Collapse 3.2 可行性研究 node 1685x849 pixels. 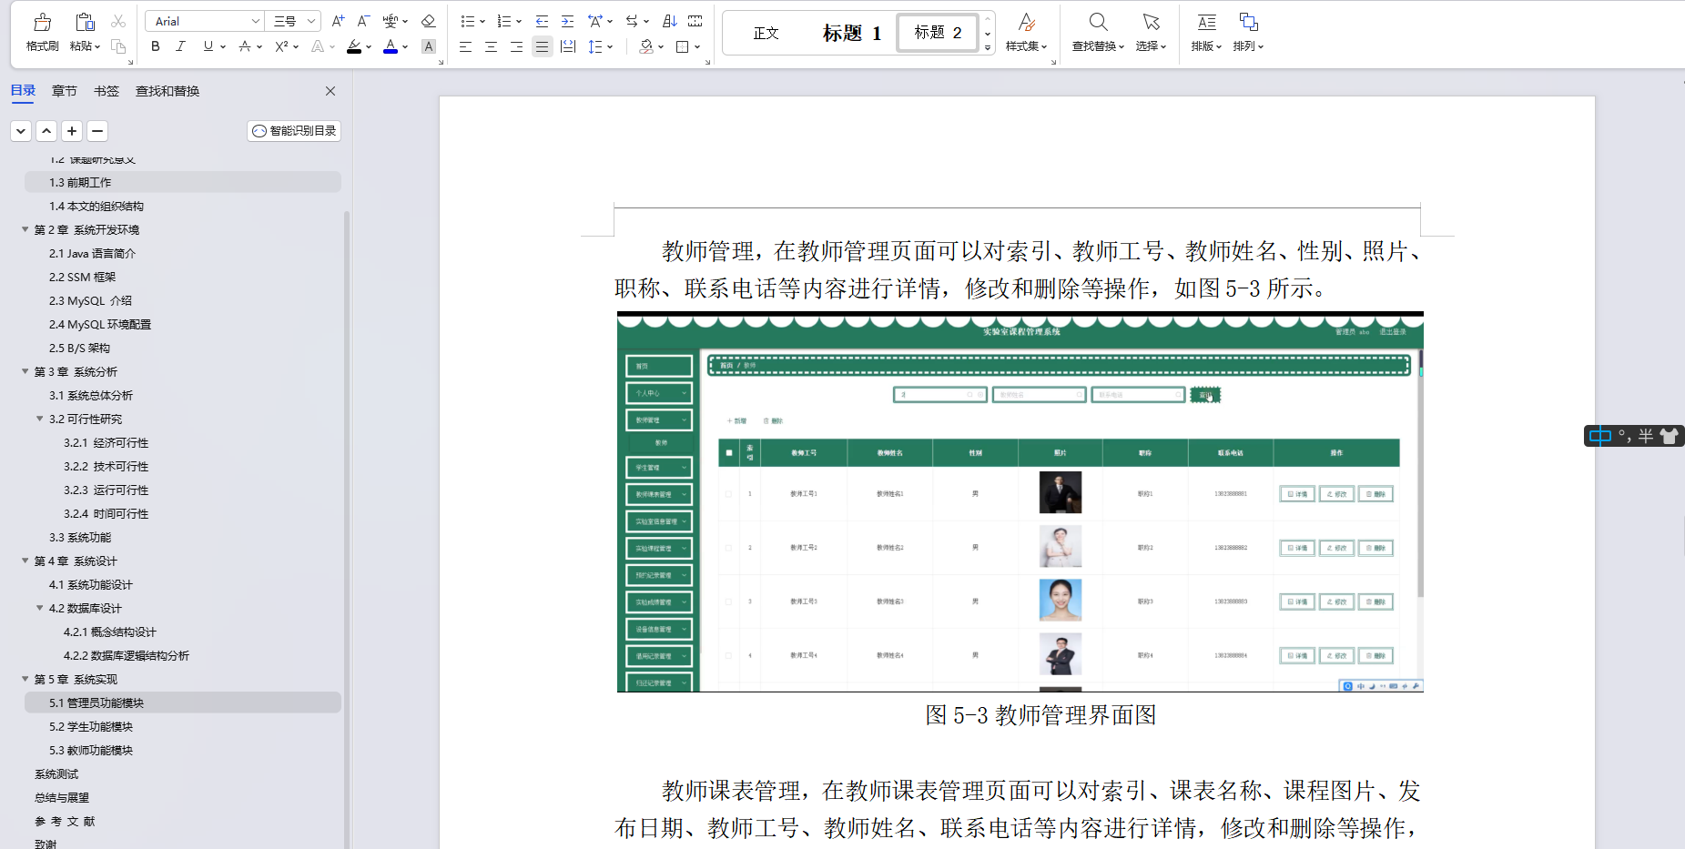[40, 419]
